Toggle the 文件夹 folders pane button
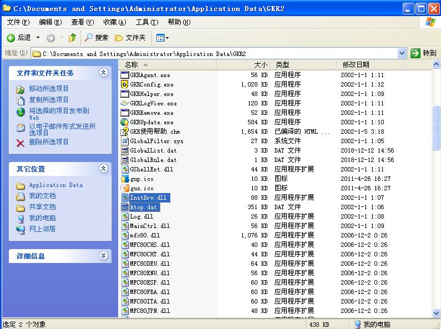 pyautogui.click(x=130, y=37)
